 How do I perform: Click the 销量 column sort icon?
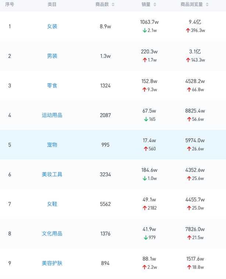pos(155,4)
